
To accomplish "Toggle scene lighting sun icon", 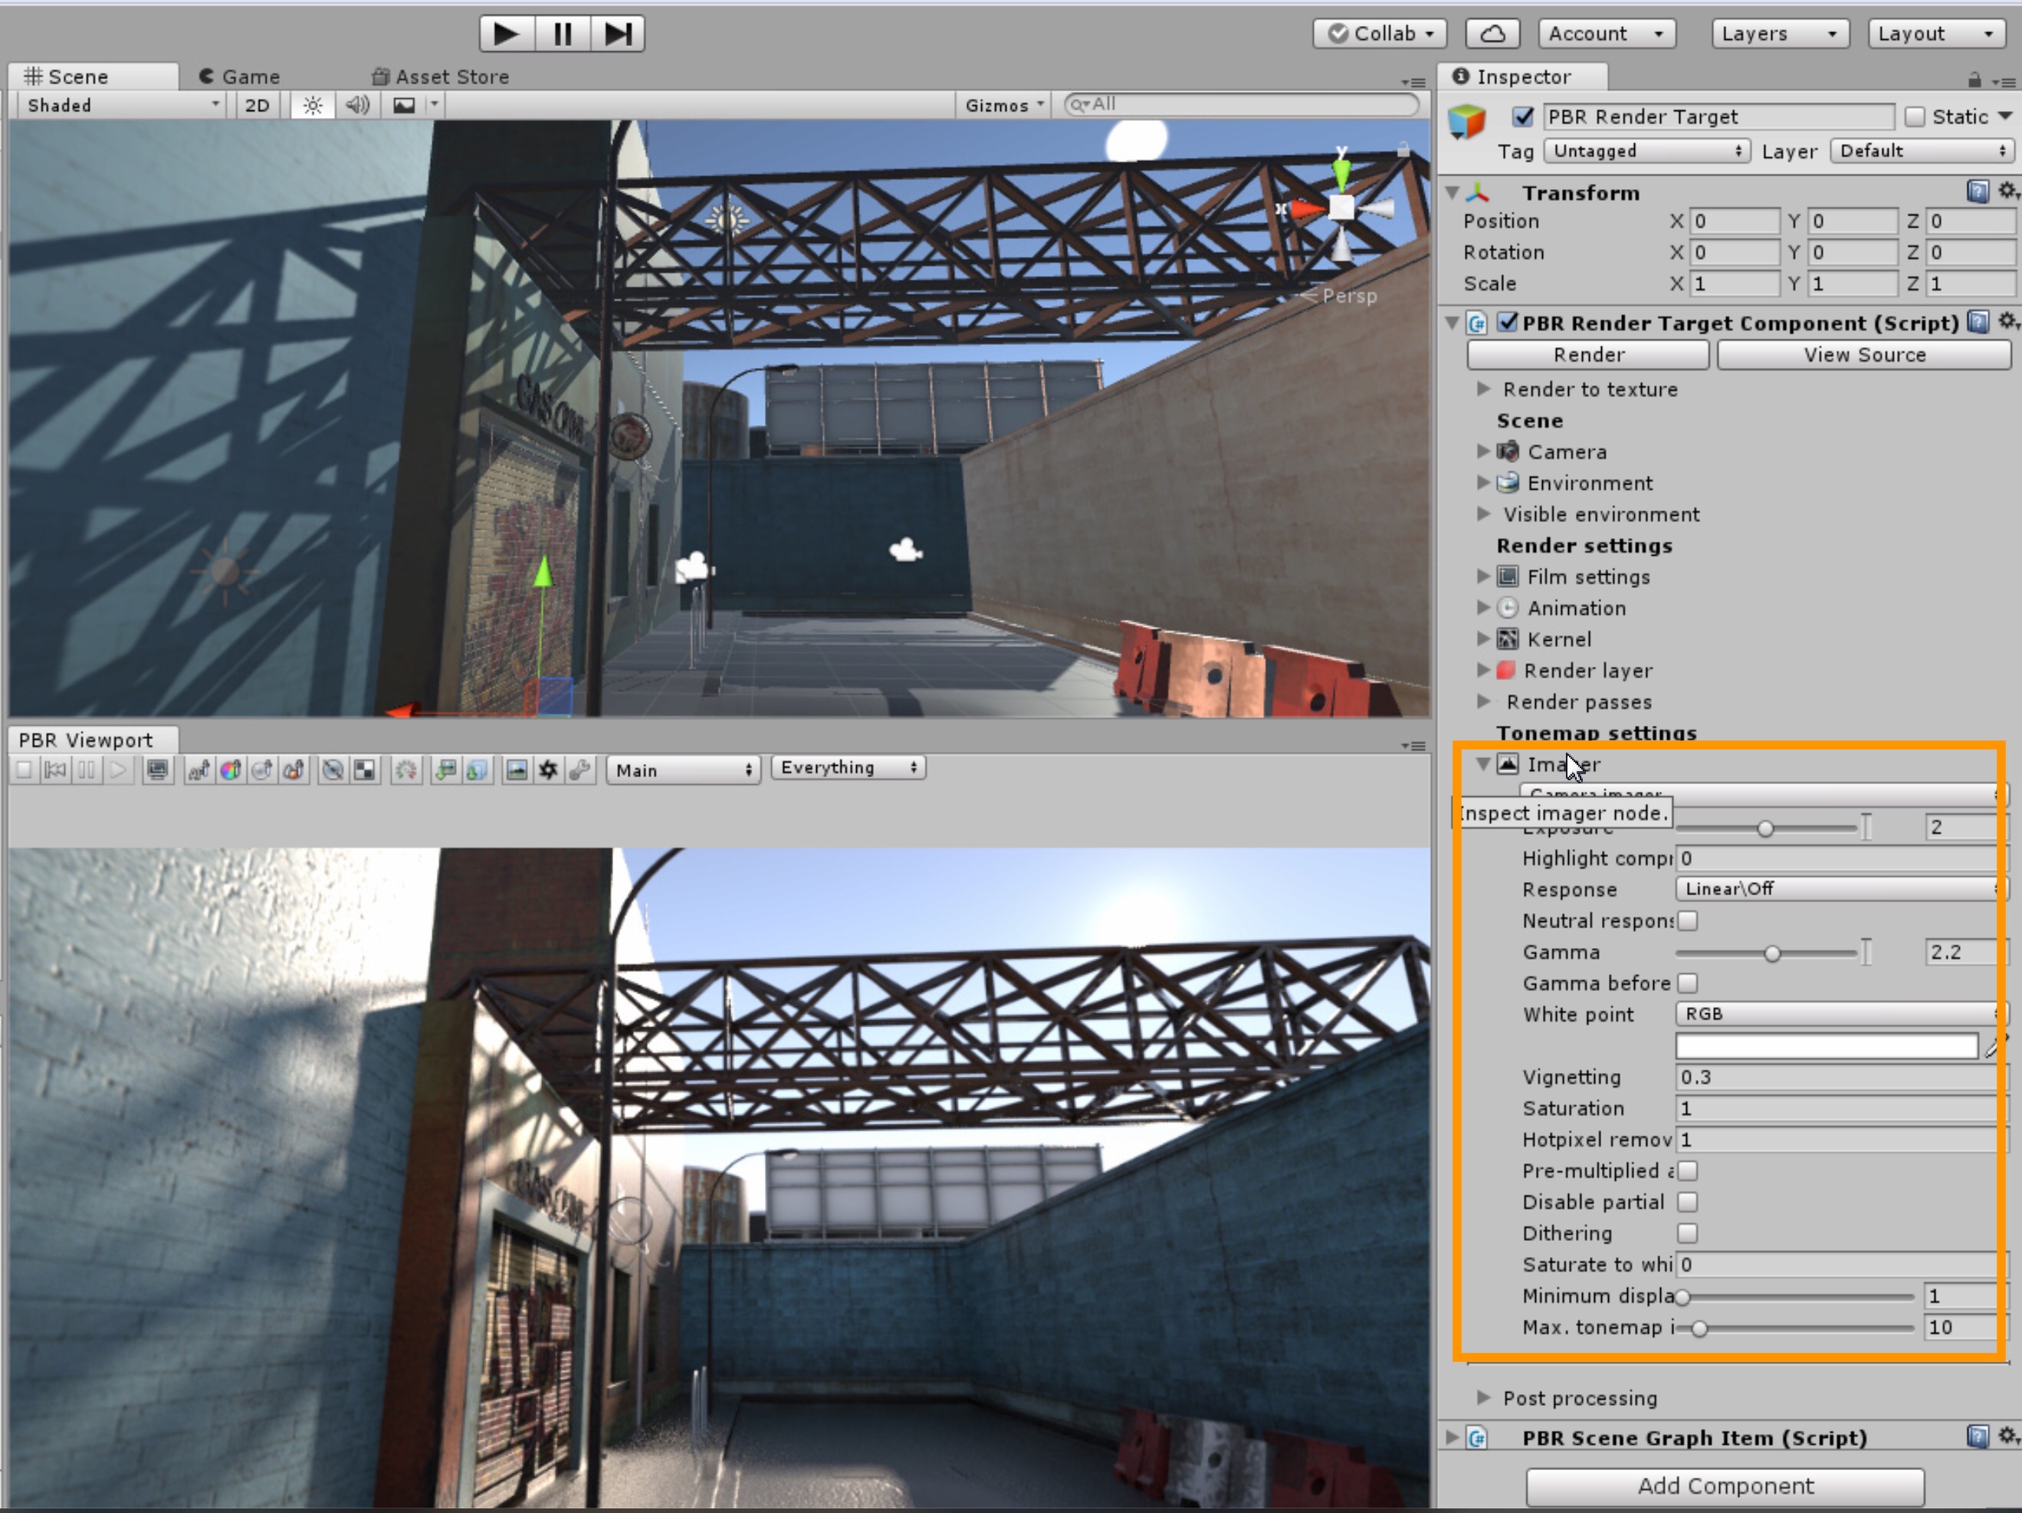I will 313,105.
